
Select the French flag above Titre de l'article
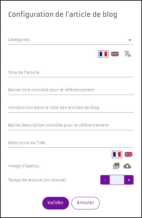click(103, 54)
